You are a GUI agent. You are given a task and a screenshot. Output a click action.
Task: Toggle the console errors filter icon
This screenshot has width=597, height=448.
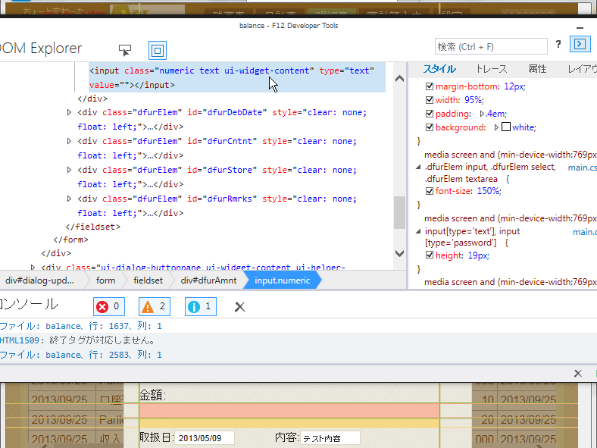coord(108,307)
